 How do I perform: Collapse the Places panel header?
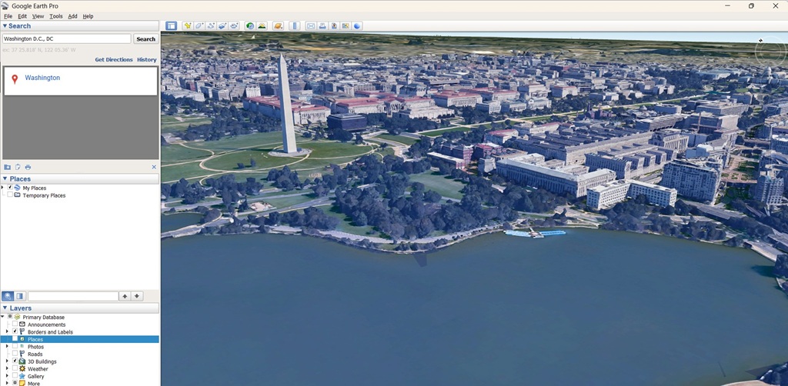[x=5, y=179]
